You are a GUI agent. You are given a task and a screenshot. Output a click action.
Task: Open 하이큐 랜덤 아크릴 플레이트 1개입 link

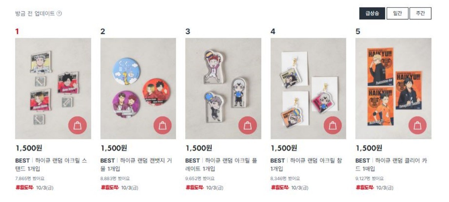pyautogui.click(x=221, y=164)
